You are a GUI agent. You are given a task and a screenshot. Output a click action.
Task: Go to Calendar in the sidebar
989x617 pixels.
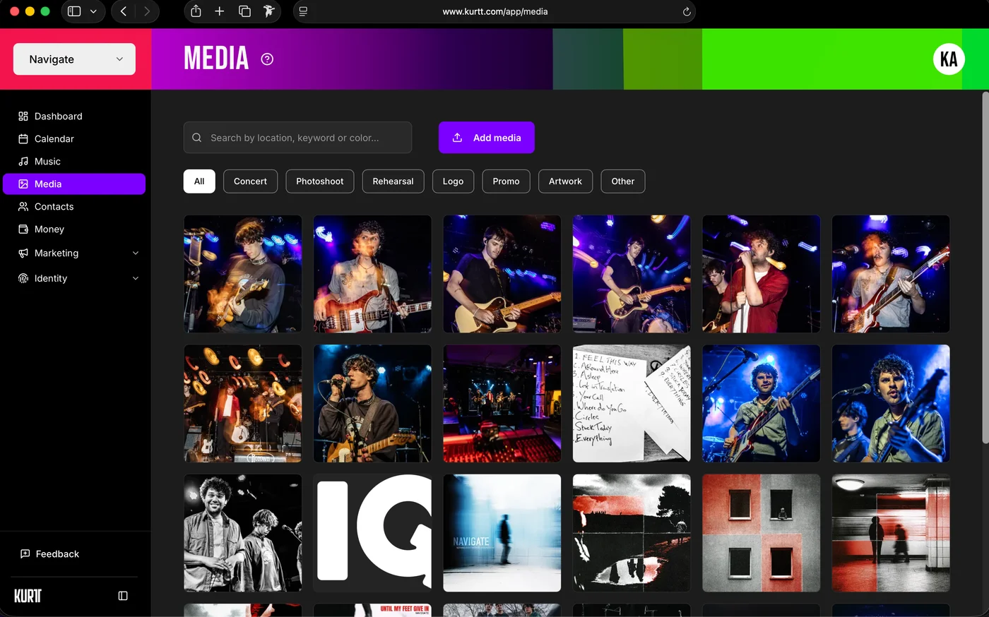click(74, 139)
